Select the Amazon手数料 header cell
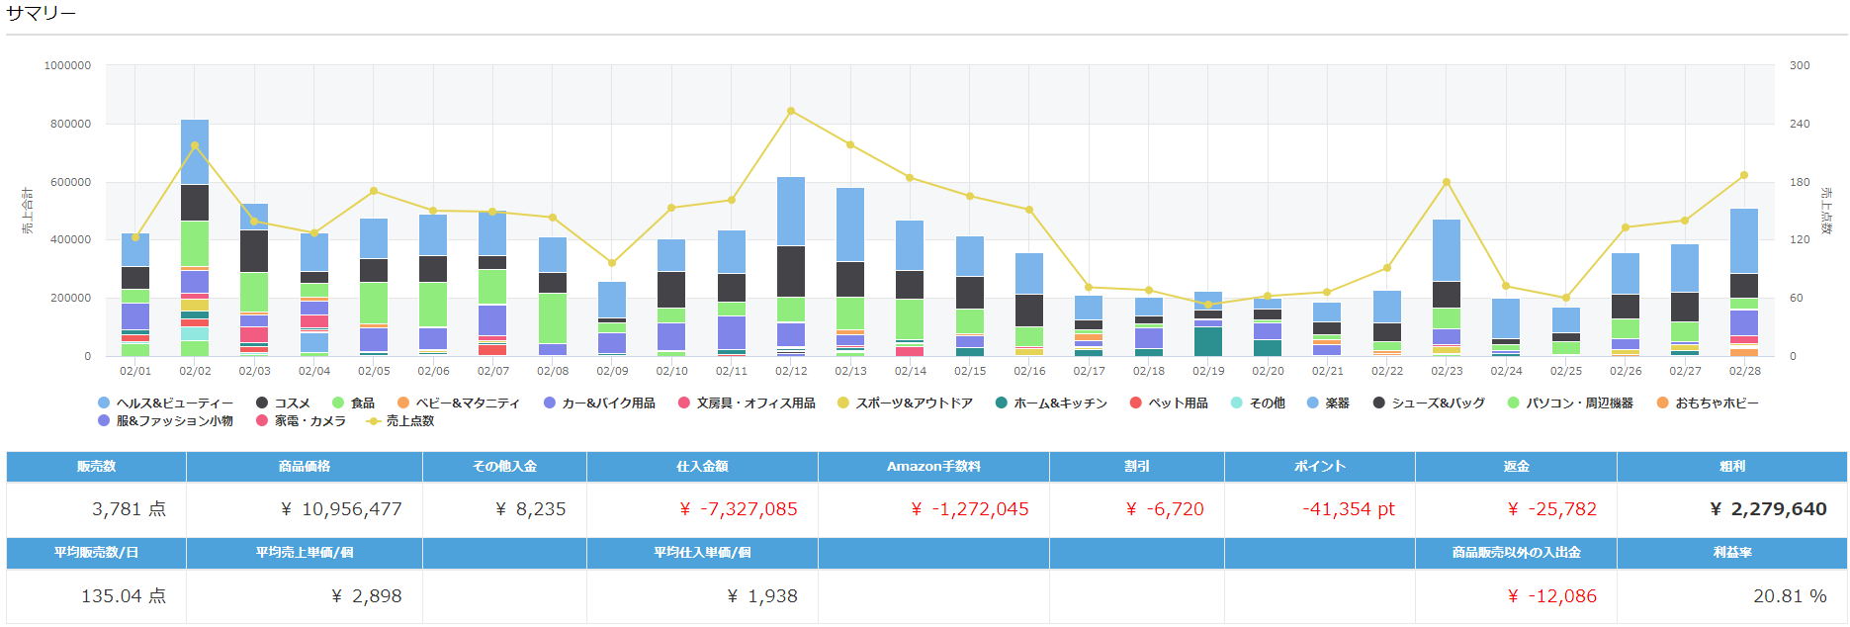This screenshot has height=627, width=1850. (933, 467)
